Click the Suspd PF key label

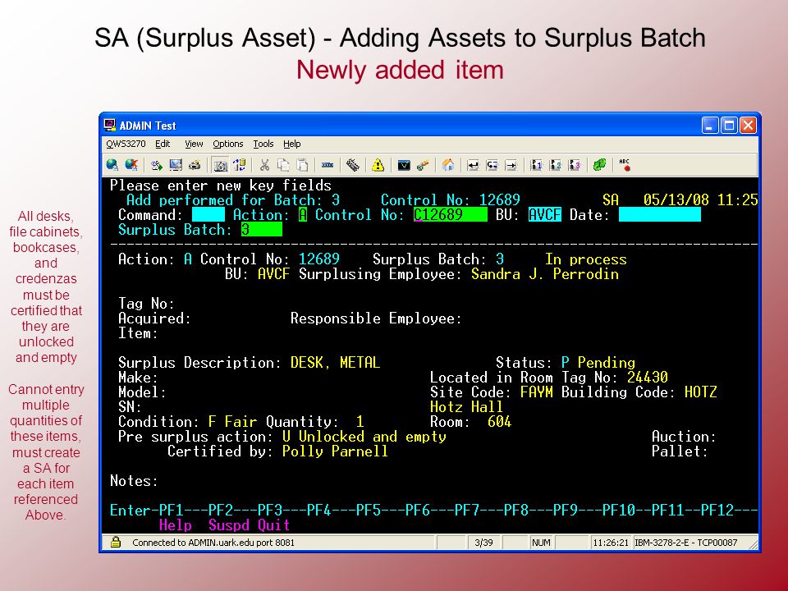pos(229,525)
